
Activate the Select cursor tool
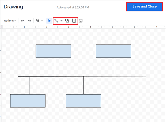49,21
